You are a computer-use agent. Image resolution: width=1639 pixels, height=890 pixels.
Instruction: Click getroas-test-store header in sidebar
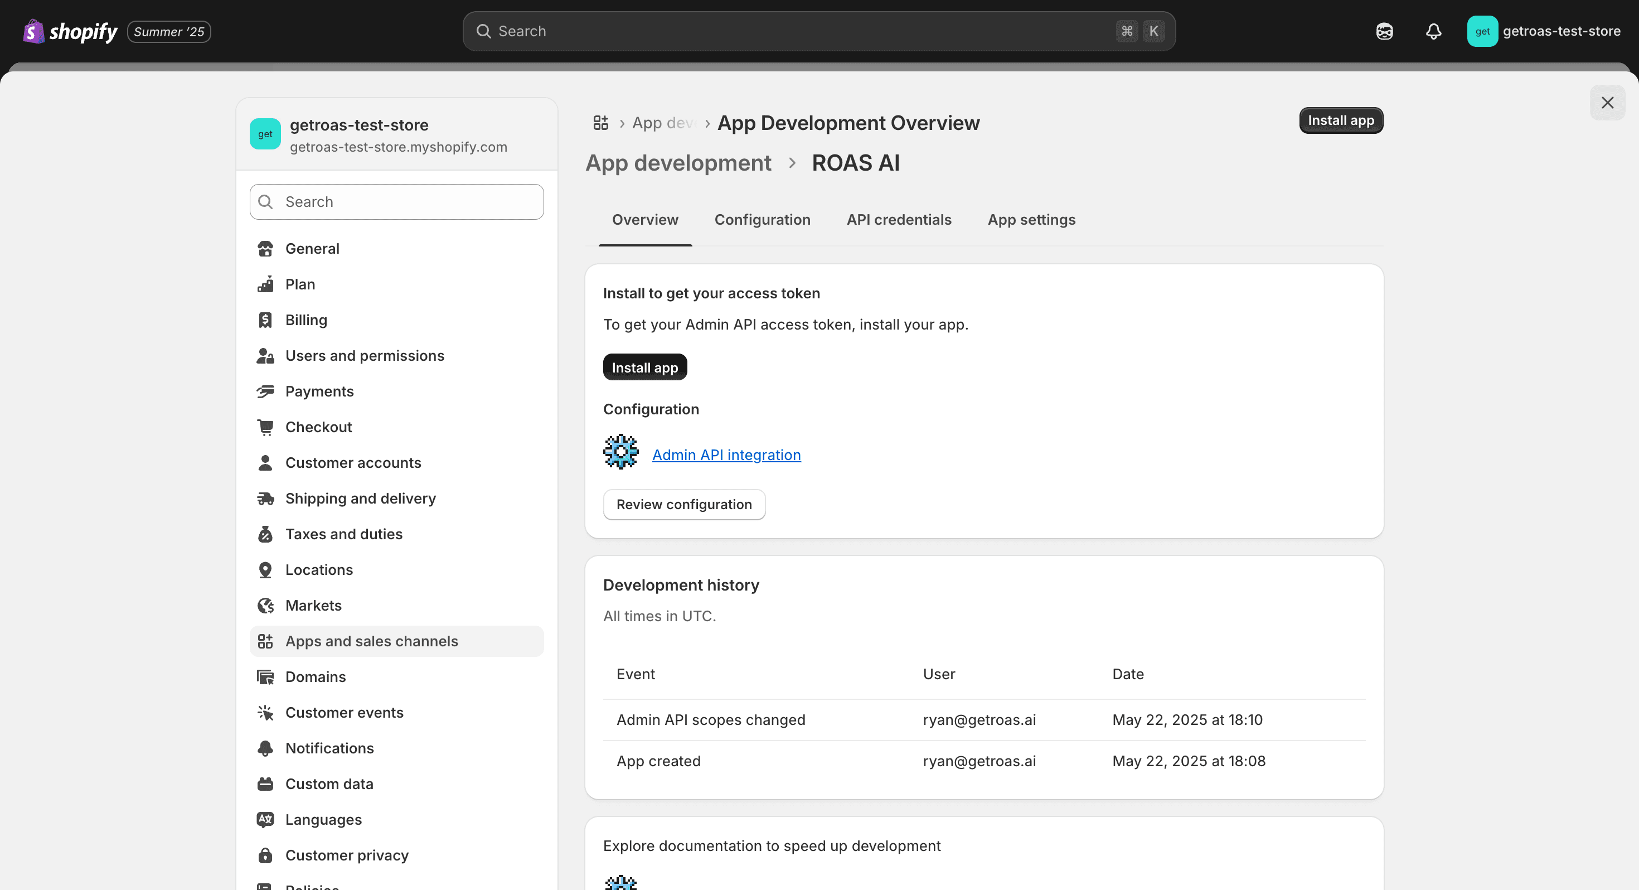click(x=396, y=134)
